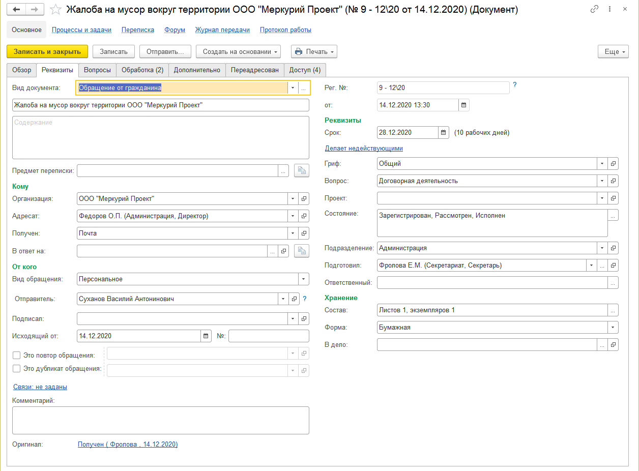The height and width of the screenshot is (471, 639).
Task: Click the document icon next to Предмет переписки
Action: coord(302,171)
